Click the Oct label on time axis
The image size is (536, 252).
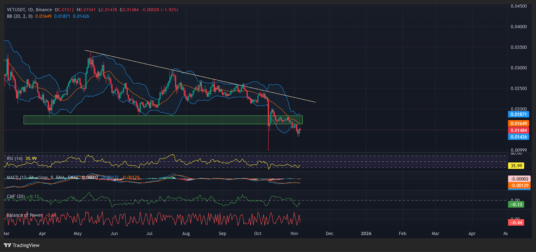point(258,233)
